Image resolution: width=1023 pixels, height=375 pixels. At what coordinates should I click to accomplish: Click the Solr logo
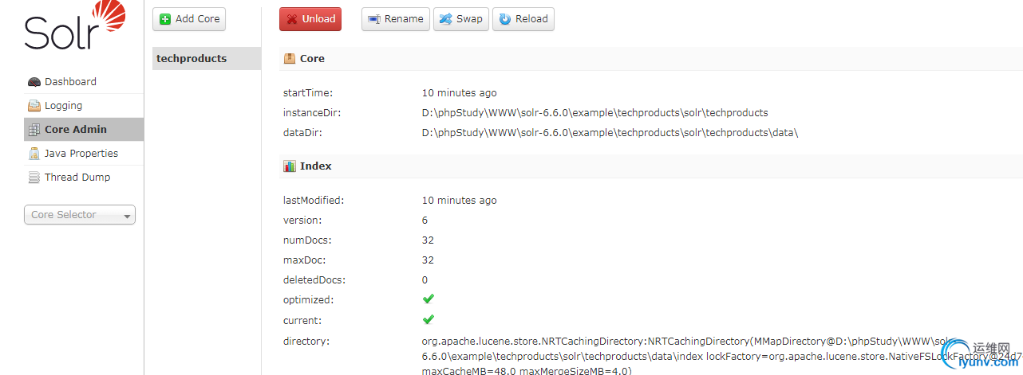(75, 25)
